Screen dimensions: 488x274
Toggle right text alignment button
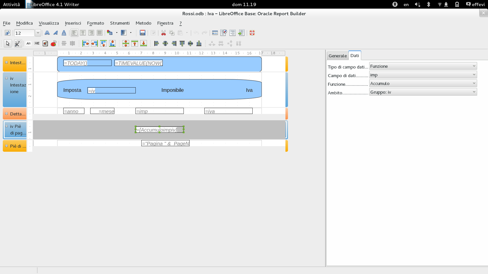91,33
